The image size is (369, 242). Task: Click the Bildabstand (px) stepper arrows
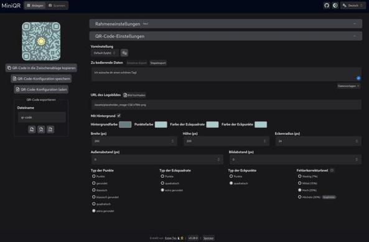[x=357, y=160]
